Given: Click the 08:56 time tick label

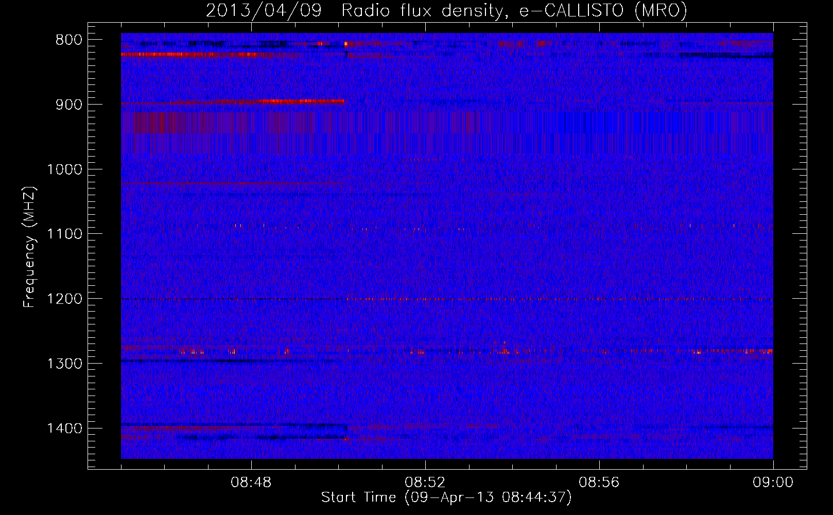Looking at the screenshot, I should pos(599,483).
